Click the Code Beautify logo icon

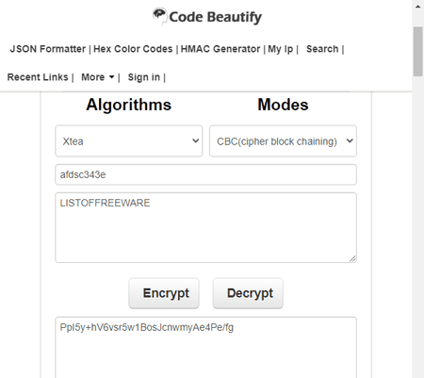point(159,16)
